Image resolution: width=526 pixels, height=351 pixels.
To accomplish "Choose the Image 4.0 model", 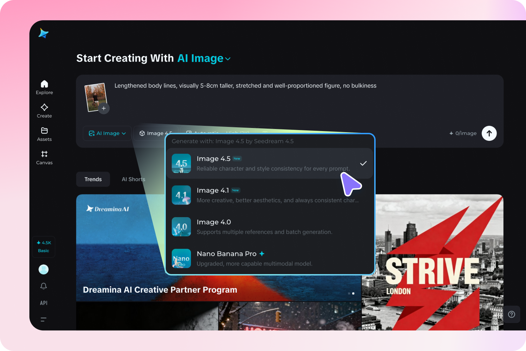I will pyautogui.click(x=269, y=227).
